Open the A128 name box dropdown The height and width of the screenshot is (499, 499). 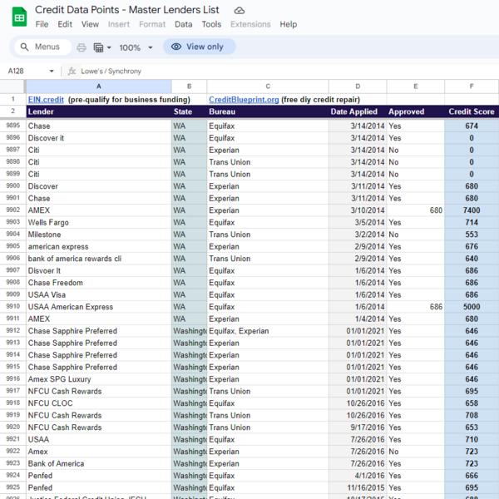coord(52,71)
